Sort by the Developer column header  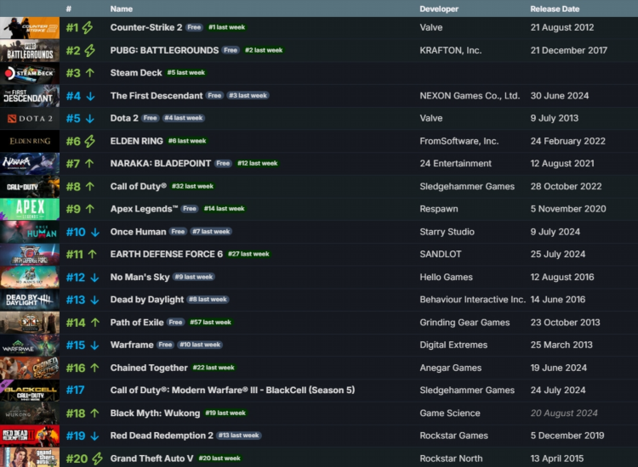coord(439,9)
